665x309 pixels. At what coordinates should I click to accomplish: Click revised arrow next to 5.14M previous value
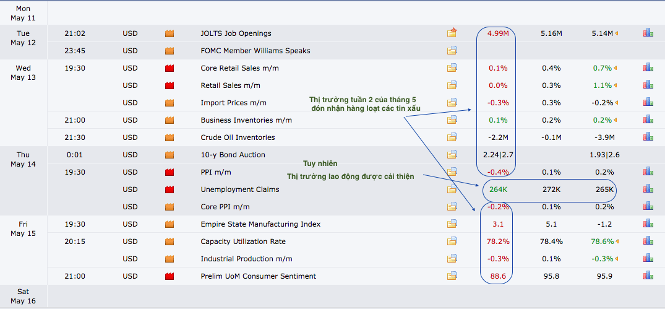click(x=616, y=33)
